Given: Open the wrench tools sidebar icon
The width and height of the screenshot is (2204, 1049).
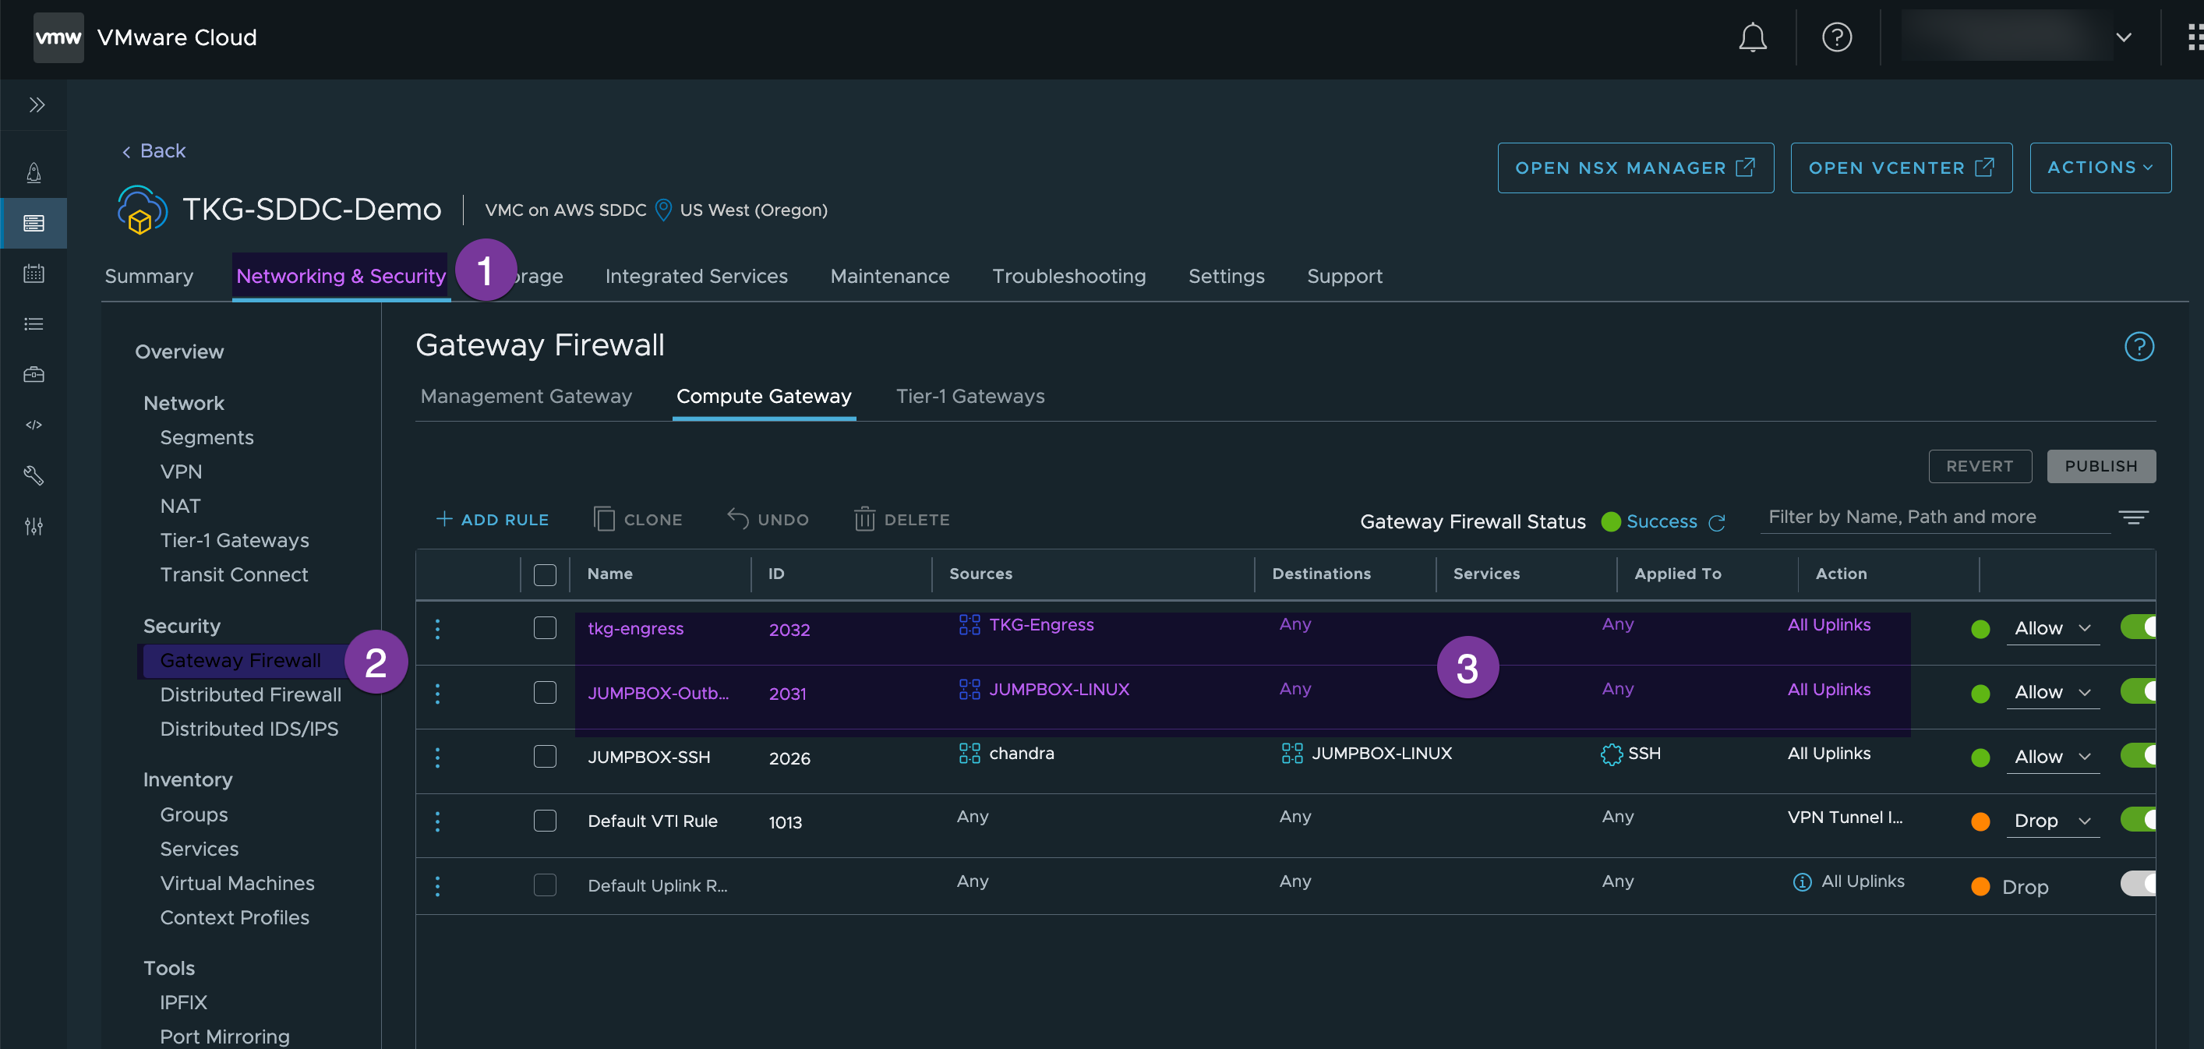Looking at the screenshot, I should coord(34,475).
